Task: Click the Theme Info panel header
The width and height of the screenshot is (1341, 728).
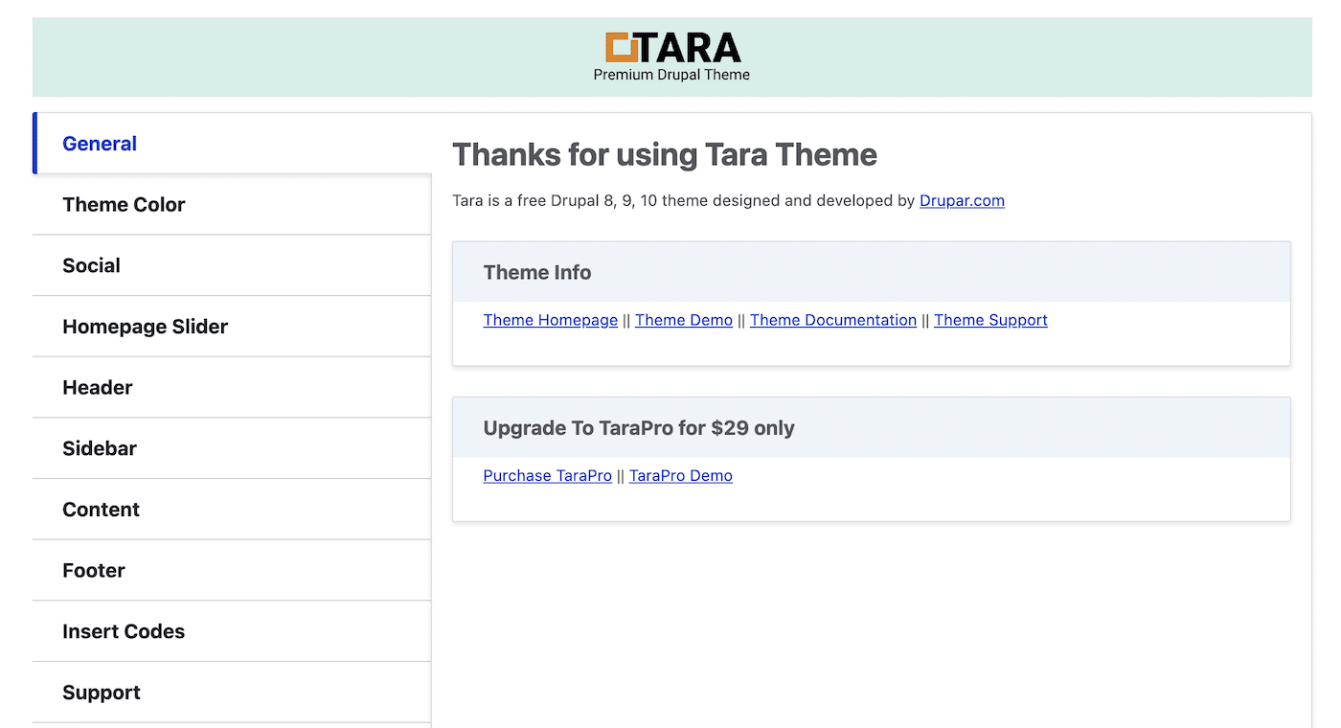Action: [x=536, y=272]
